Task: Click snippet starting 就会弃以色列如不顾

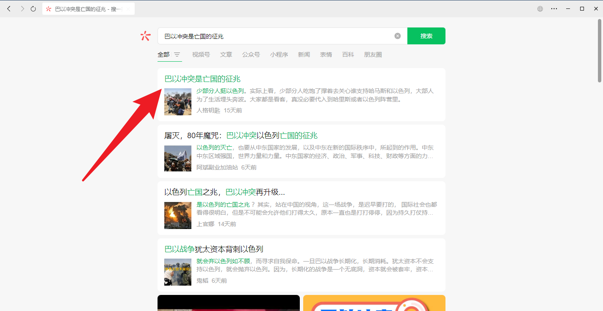Action: pos(315,265)
